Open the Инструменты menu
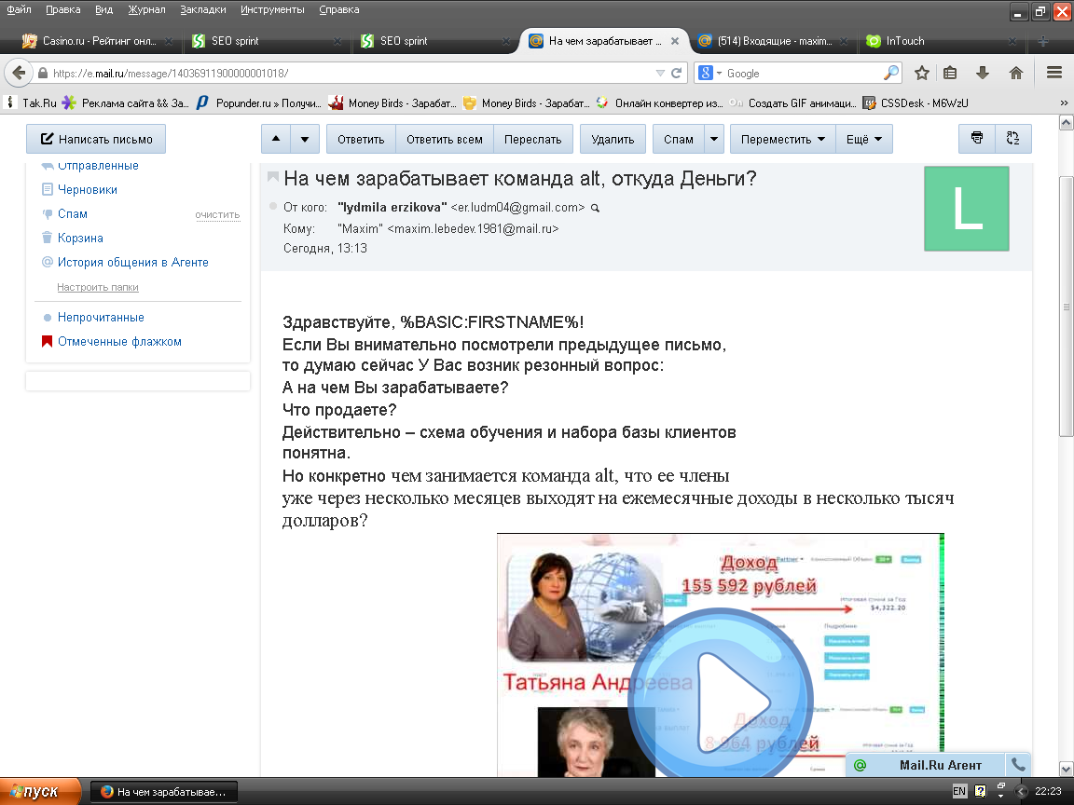 (x=272, y=9)
